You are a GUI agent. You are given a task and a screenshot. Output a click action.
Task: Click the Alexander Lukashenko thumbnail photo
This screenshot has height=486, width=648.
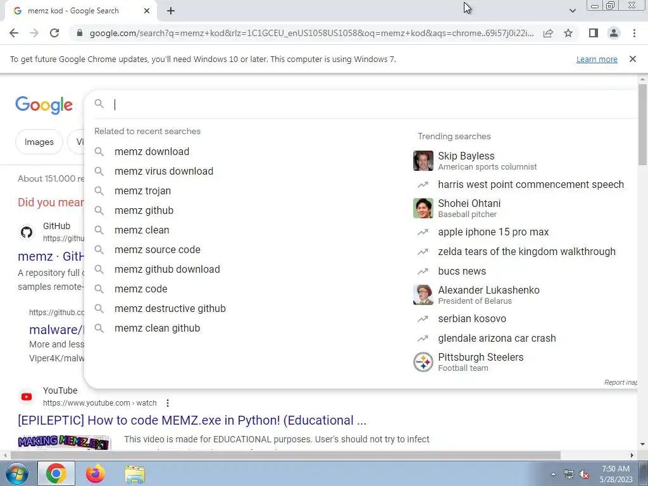pos(423,295)
